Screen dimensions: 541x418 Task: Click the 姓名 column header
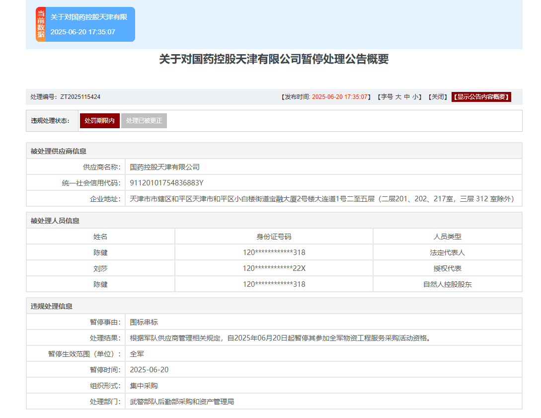100,237
